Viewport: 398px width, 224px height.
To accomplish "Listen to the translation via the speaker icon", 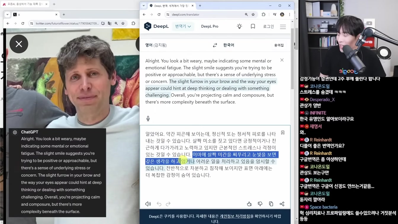I will (x=148, y=204).
